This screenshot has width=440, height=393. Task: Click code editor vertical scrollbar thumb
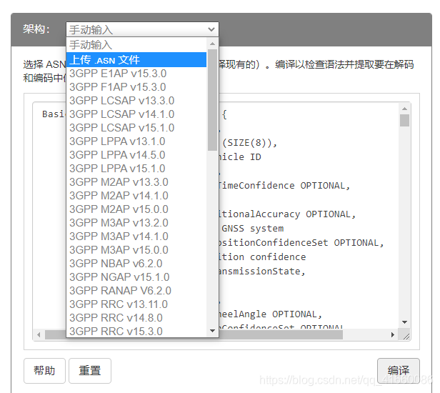point(404,121)
